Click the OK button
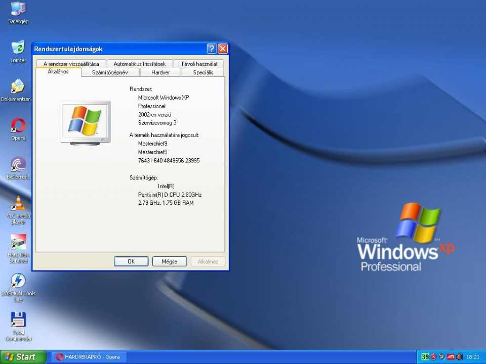 click(131, 261)
